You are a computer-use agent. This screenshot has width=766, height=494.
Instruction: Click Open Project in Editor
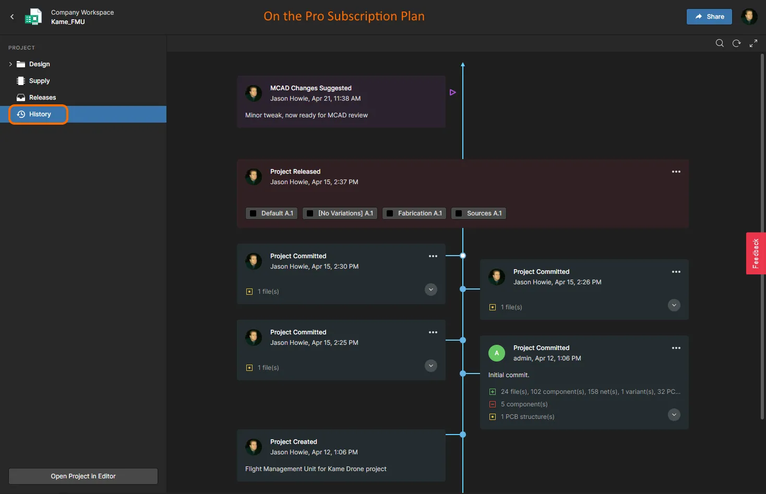[83, 476]
